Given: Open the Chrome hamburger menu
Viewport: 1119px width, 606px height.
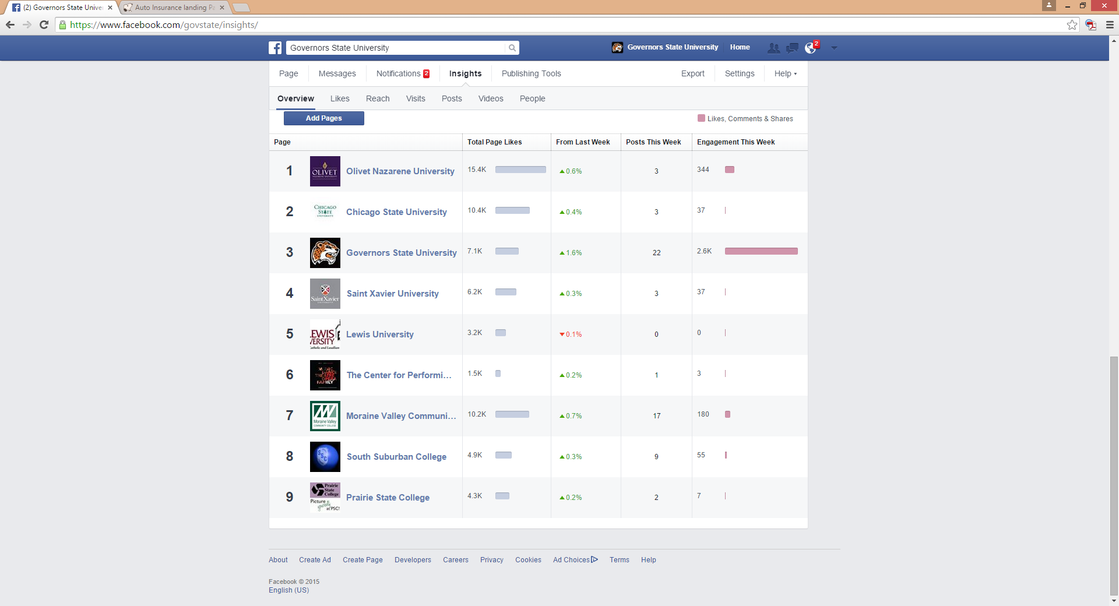Looking at the screenshot, I should (1110, 24).
